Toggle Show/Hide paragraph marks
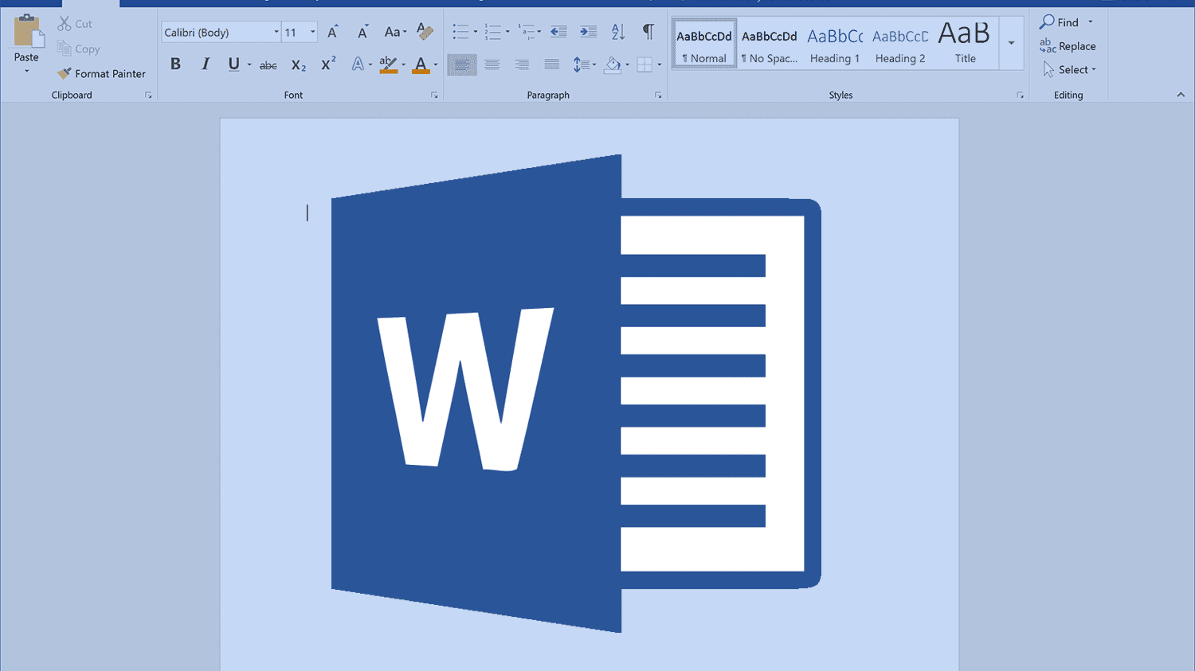Image resolution: width=1195 pixels, height=671 pixels. click(x=648, y=32)
